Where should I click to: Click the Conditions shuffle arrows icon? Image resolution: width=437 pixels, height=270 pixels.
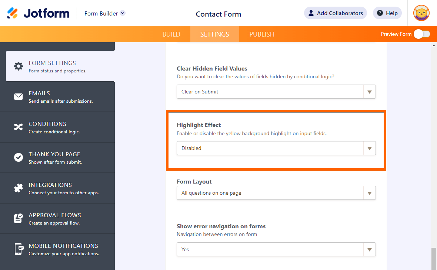[x=18, y=127]
